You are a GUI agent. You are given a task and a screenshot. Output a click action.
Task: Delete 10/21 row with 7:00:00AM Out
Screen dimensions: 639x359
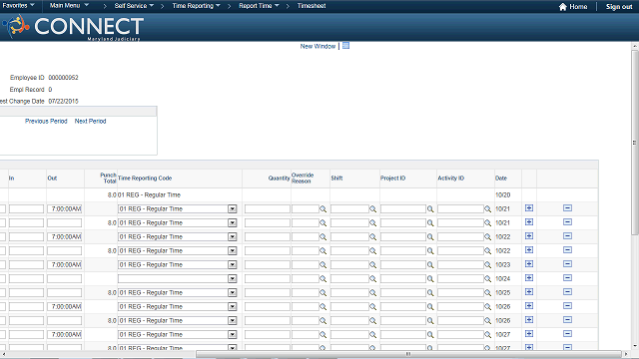coord(567,208)
